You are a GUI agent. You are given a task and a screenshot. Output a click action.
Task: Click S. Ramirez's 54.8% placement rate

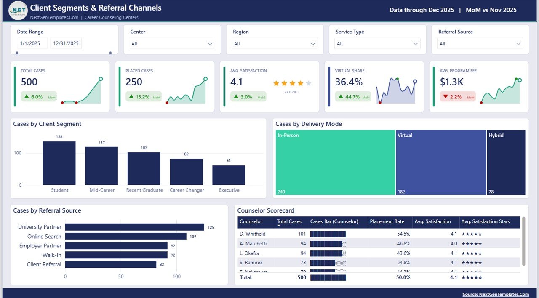click(x=403, y=263)
